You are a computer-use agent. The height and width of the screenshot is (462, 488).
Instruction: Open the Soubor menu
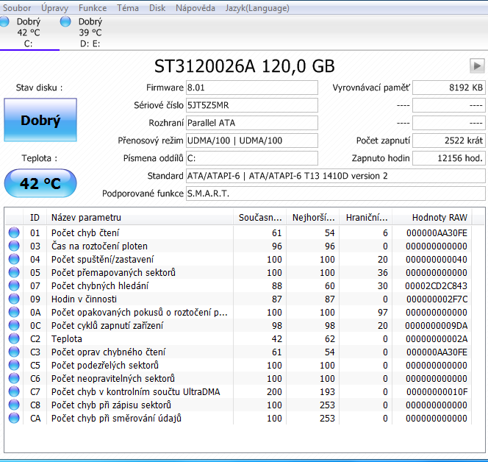pos(18,8)
